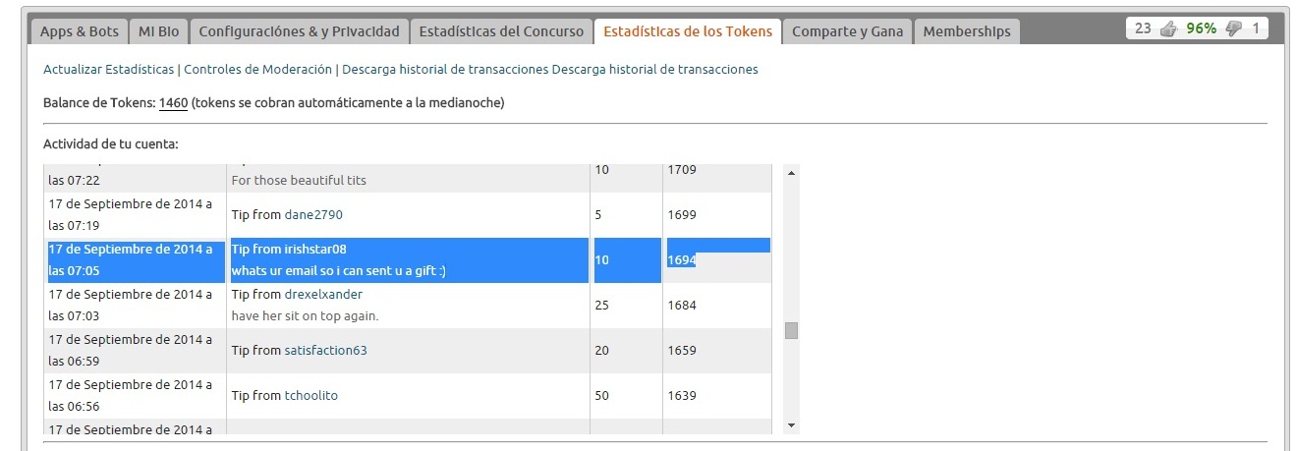Open Controles de Moderación link
The image size is (1297, 451).
(x=258, y=70)
